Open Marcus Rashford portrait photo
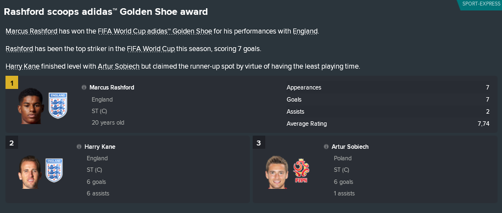 [x=31, y=106]
